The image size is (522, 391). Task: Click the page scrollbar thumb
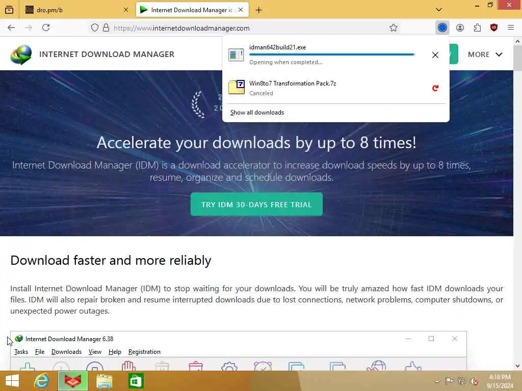point(517,58)
